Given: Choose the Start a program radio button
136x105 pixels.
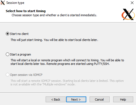Looking at the screenshot, I should tap(7, 54).
